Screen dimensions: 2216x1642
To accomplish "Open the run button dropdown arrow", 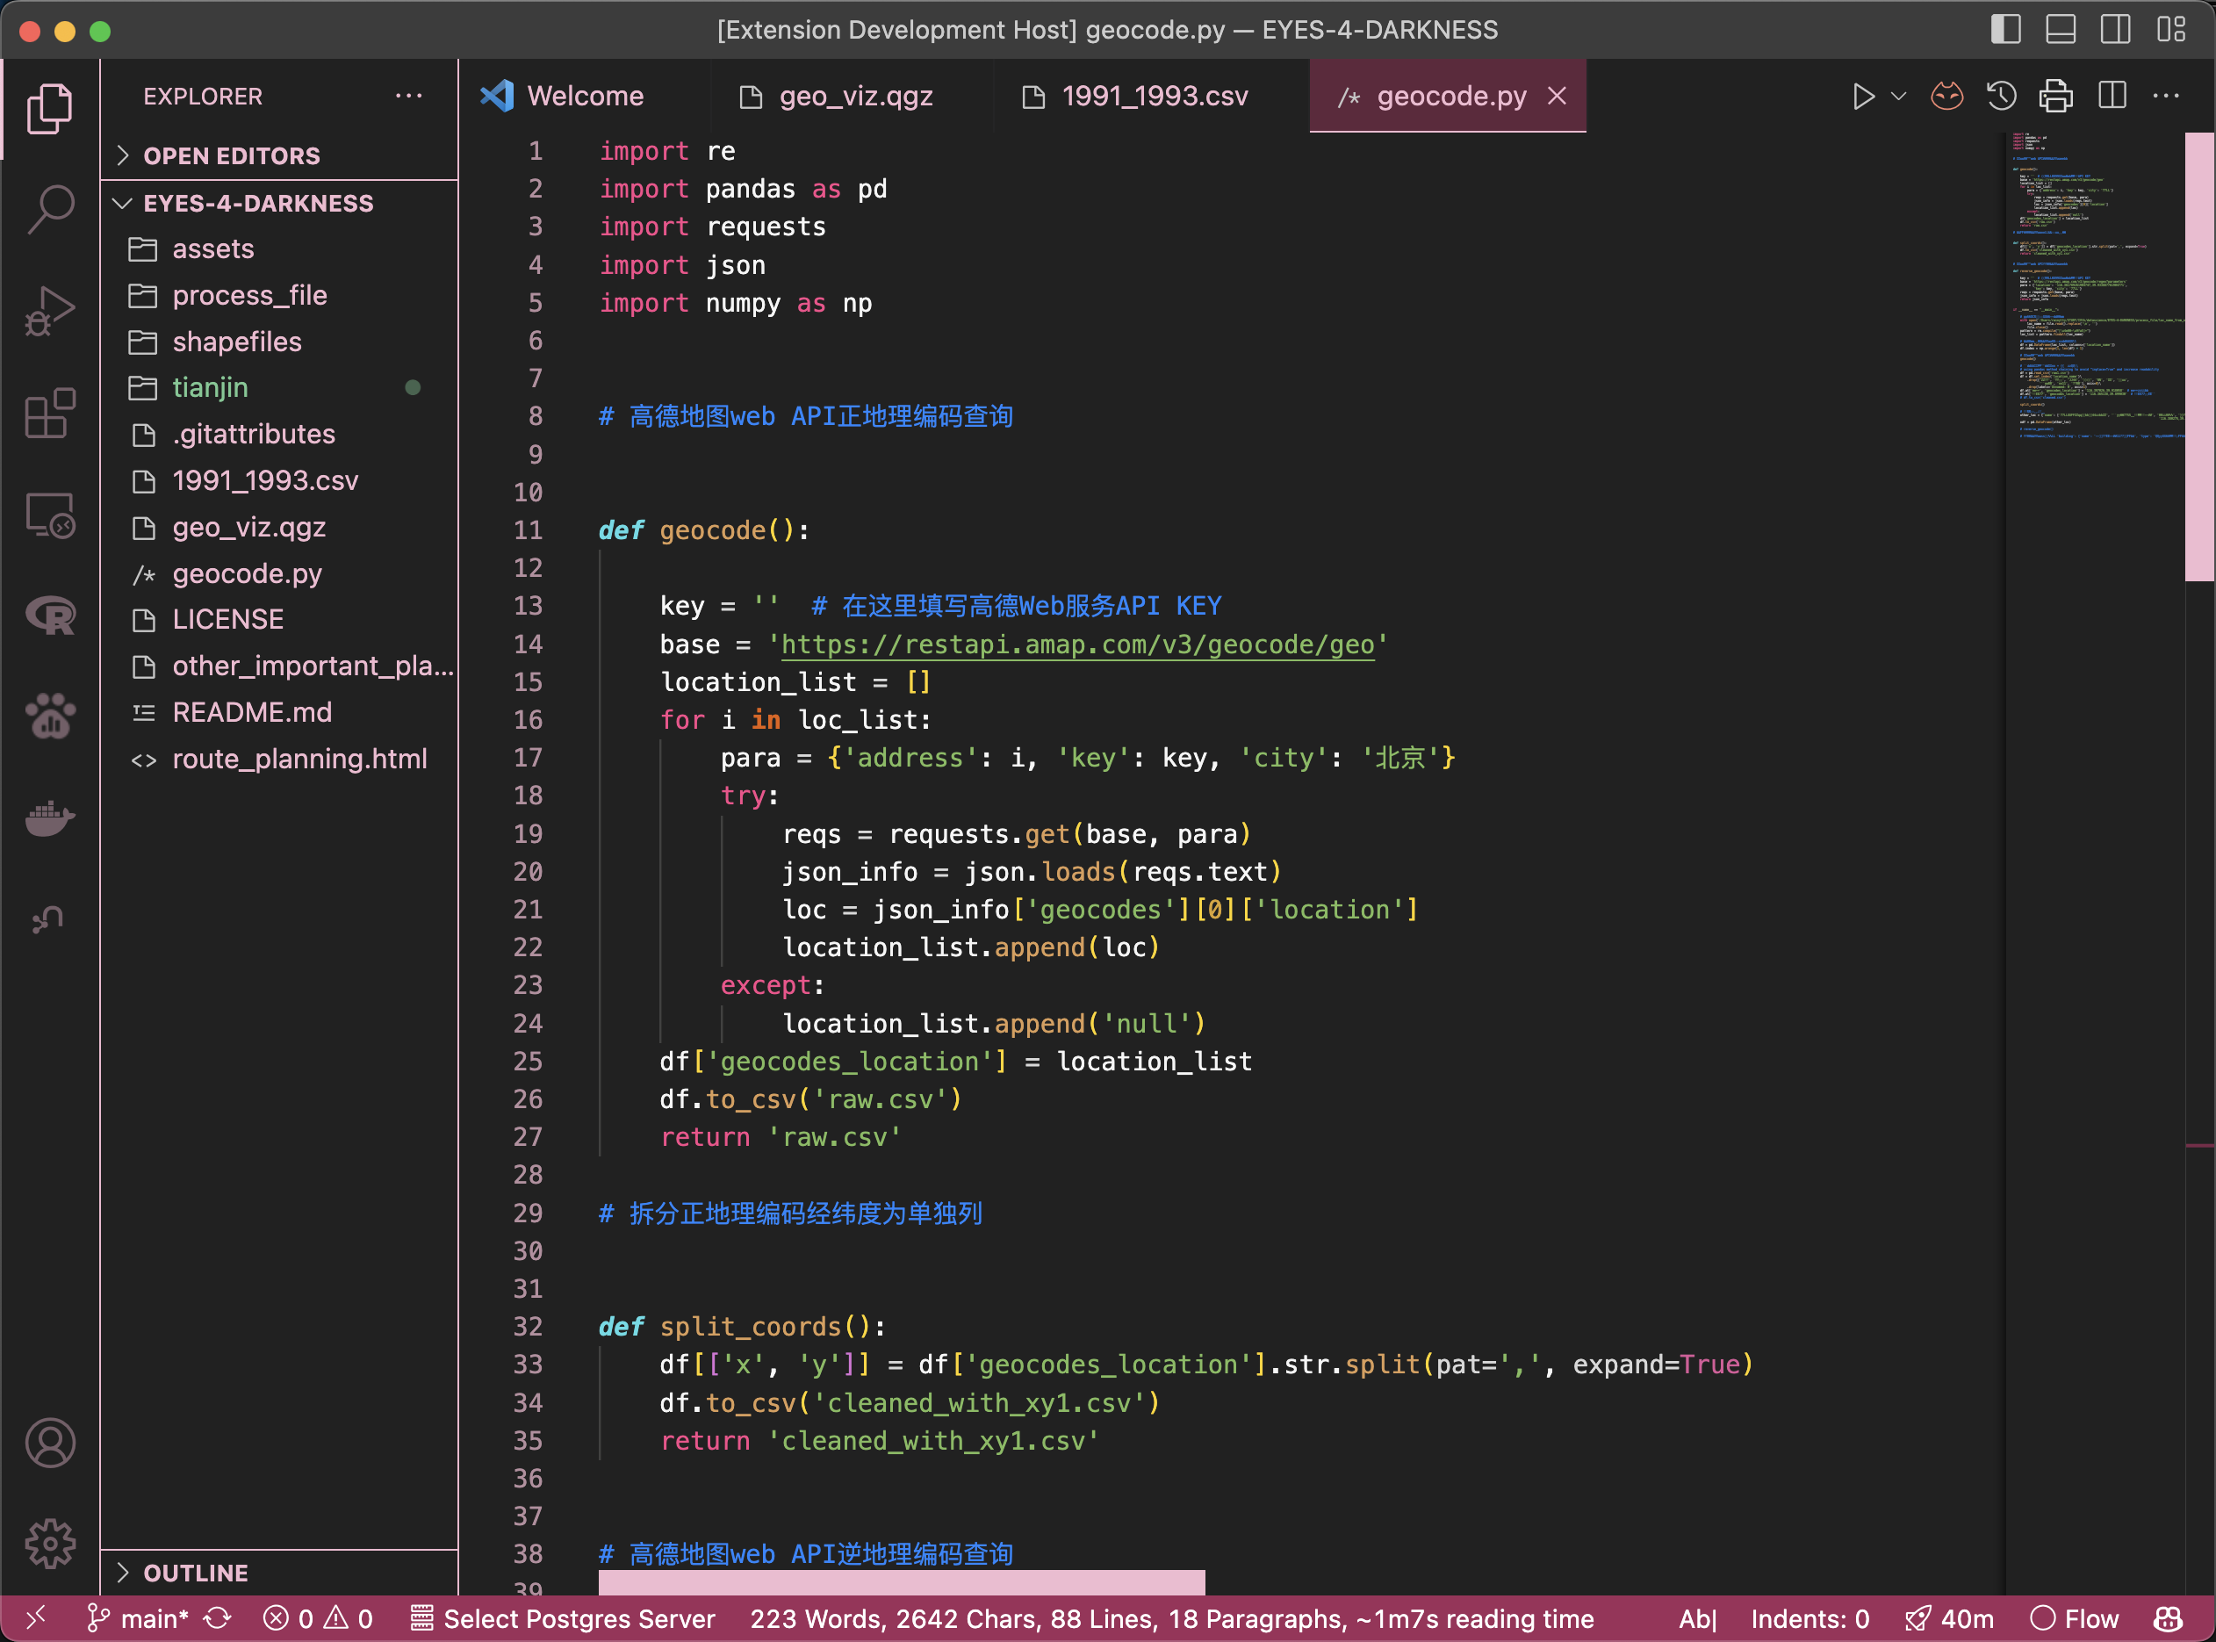I will click(x=1898, y=97).
